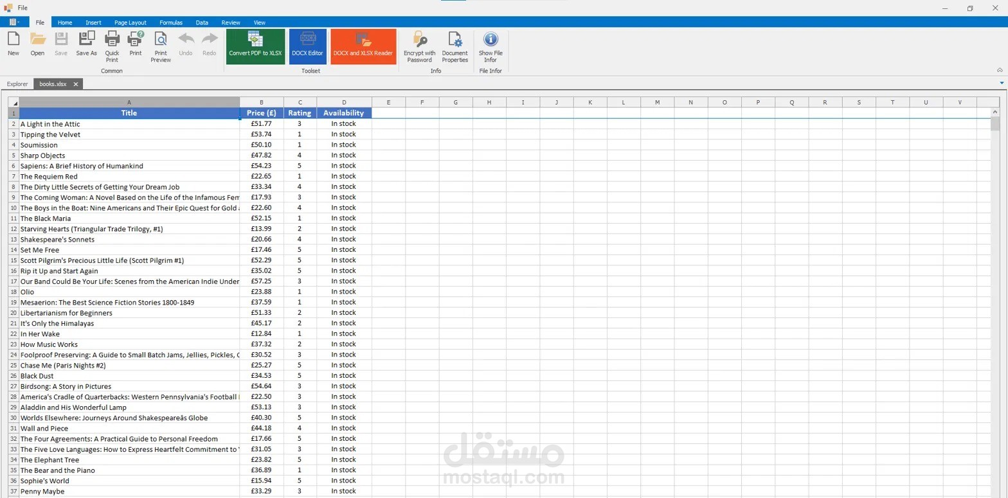Select column H header
Screen dimensions: 1008x498
(x=489, y=102)
